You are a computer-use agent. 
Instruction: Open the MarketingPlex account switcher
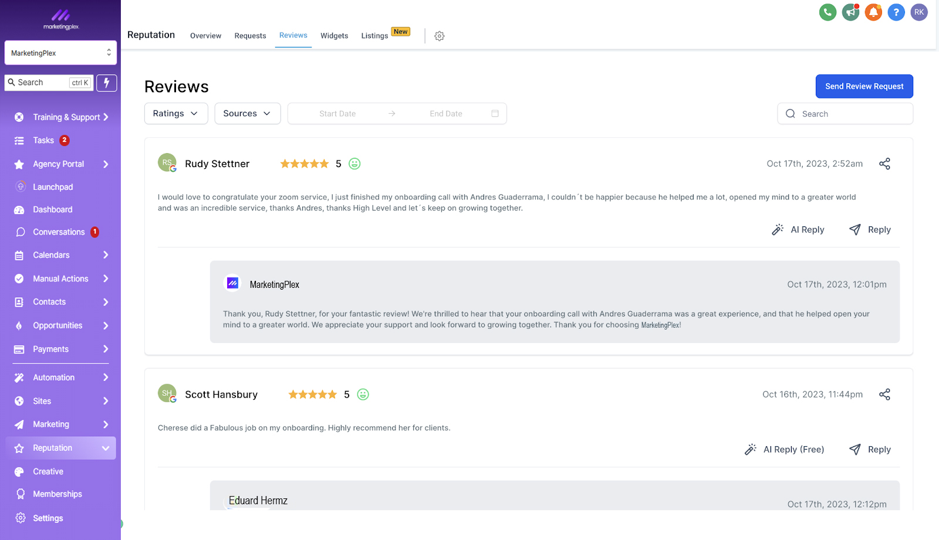[60, 53]
